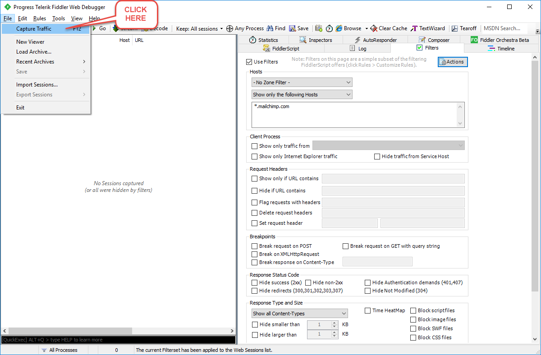The height and width of the screenshot is (355, 541).
Task: Open Find with the binoculars icon
Action: (x=270, y=28)
